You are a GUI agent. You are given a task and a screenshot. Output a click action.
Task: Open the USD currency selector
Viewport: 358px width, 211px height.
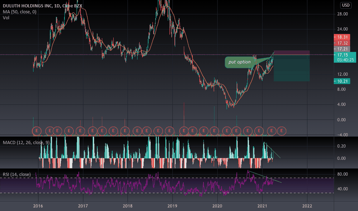pyautogui.click(x=345, y=5)
